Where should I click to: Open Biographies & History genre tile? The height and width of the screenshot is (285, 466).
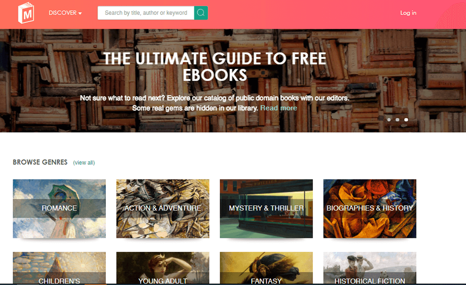click(x=370, y=209)
